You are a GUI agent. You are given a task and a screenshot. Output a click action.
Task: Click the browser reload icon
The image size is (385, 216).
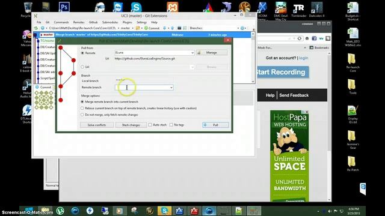[300, 38]
